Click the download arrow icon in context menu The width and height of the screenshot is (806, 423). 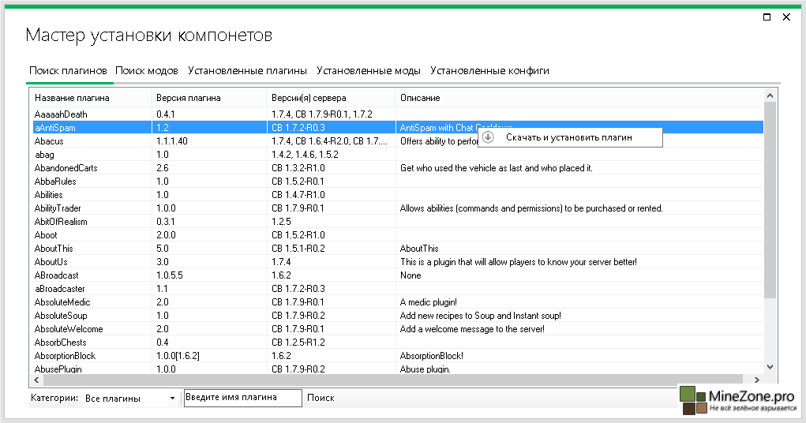(x=488, y=137)
